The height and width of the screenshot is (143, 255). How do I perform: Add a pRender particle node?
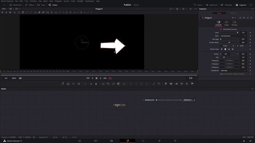tap(159, 84)
